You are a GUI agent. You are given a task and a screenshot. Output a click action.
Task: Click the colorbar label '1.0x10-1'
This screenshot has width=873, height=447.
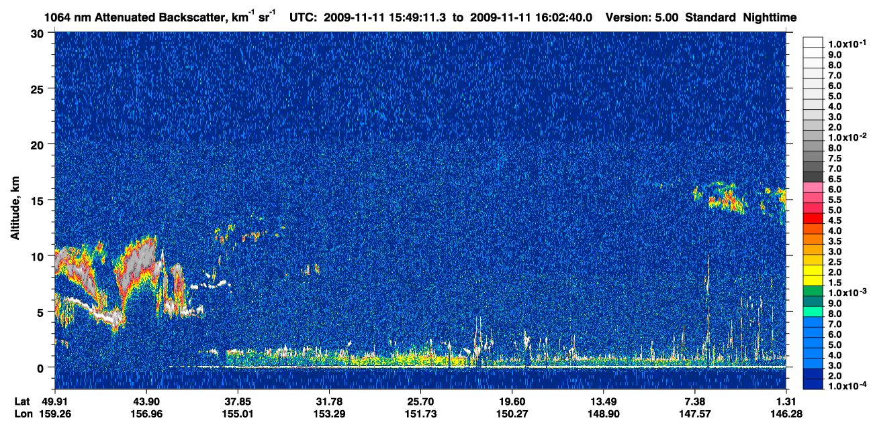tap(847, 43)
